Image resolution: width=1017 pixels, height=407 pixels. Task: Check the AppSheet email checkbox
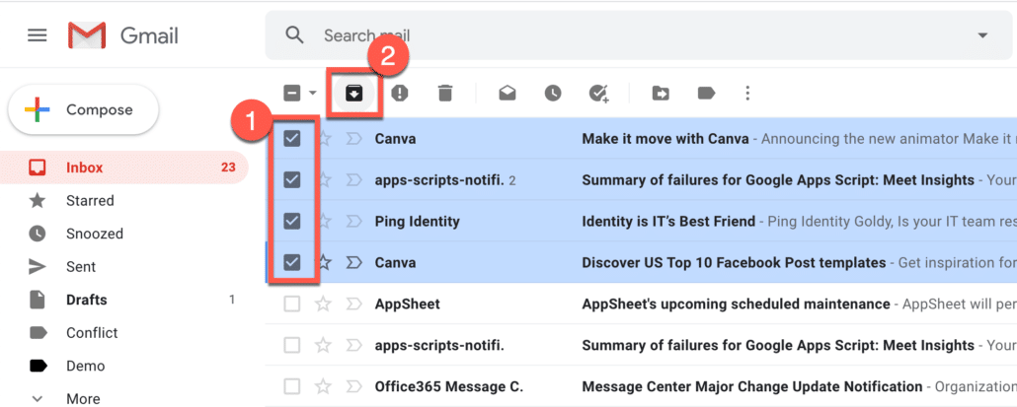[x=292, y=305]
